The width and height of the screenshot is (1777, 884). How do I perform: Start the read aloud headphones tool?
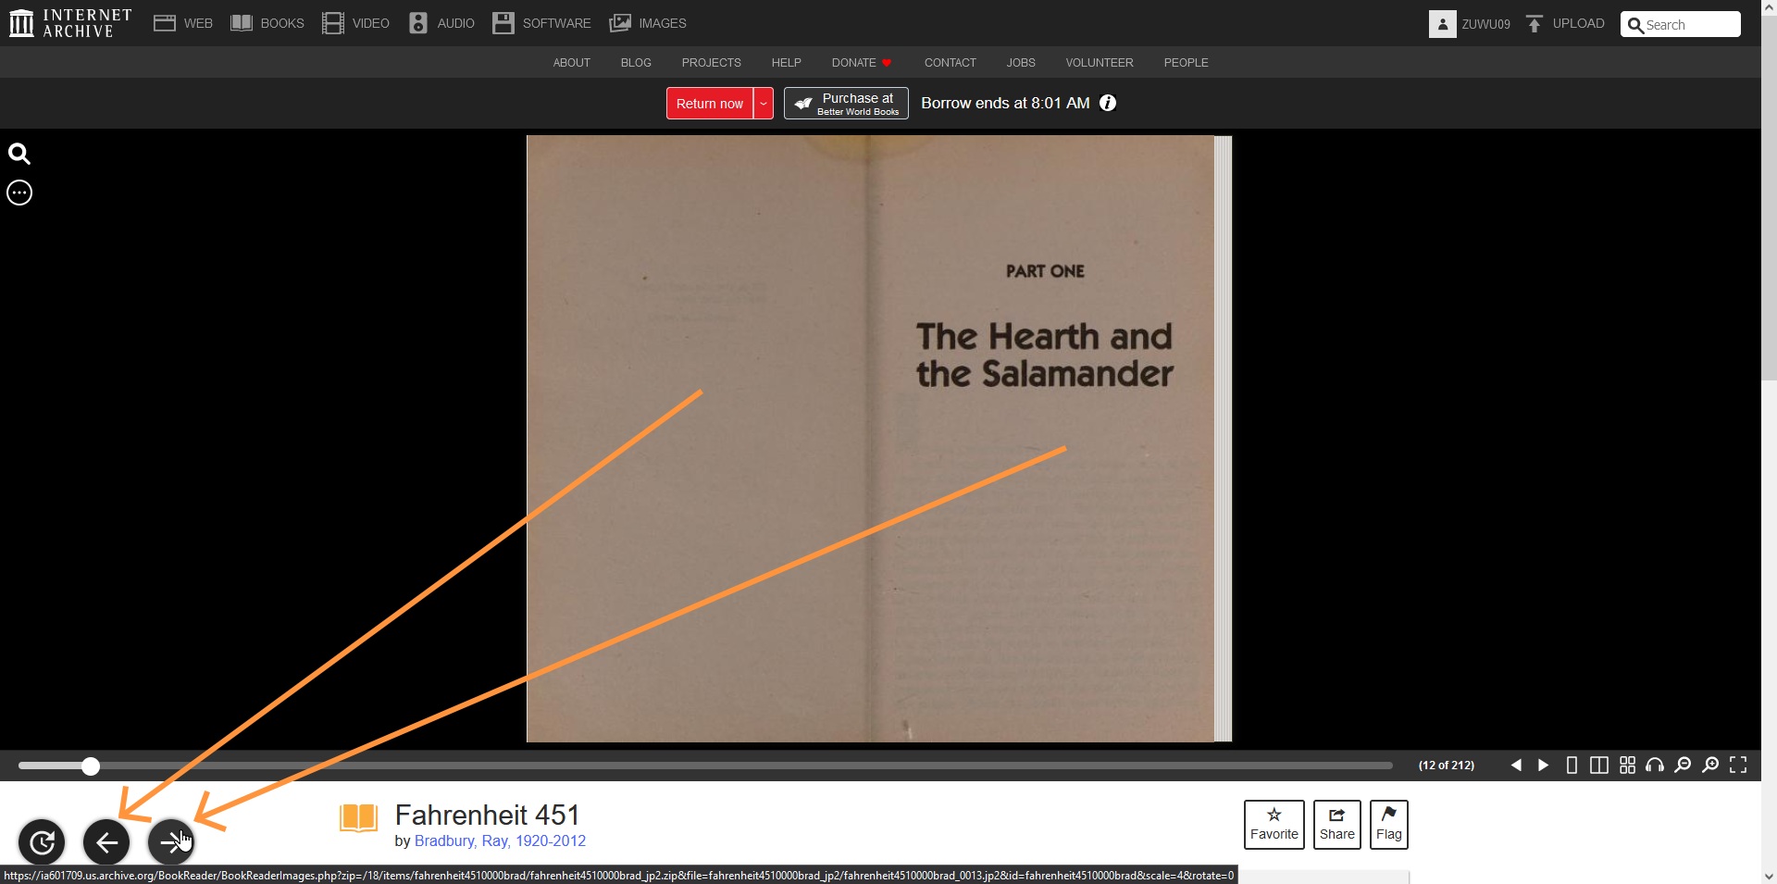tap(1655, 765)
